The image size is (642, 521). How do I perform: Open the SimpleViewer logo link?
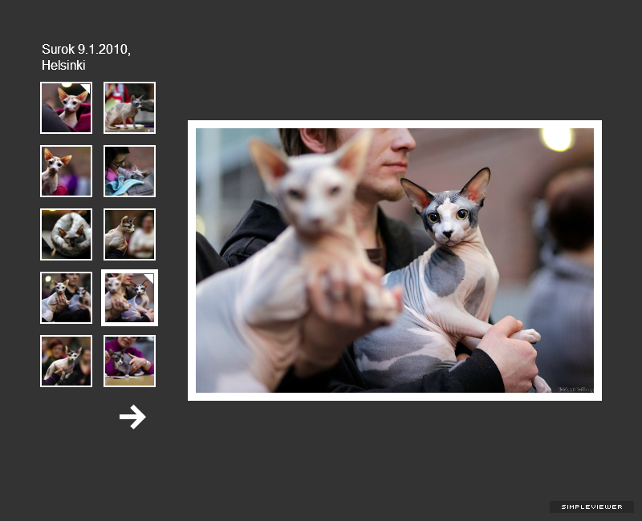click(591, 507)
